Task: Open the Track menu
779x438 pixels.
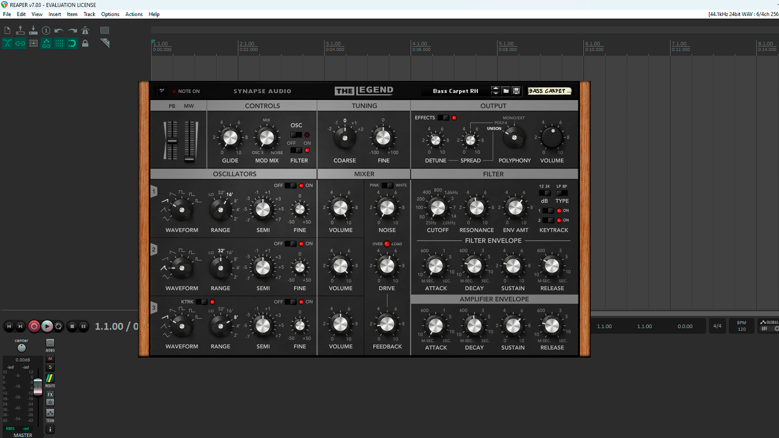Action: pyautogui.click(x=90, y=14)
